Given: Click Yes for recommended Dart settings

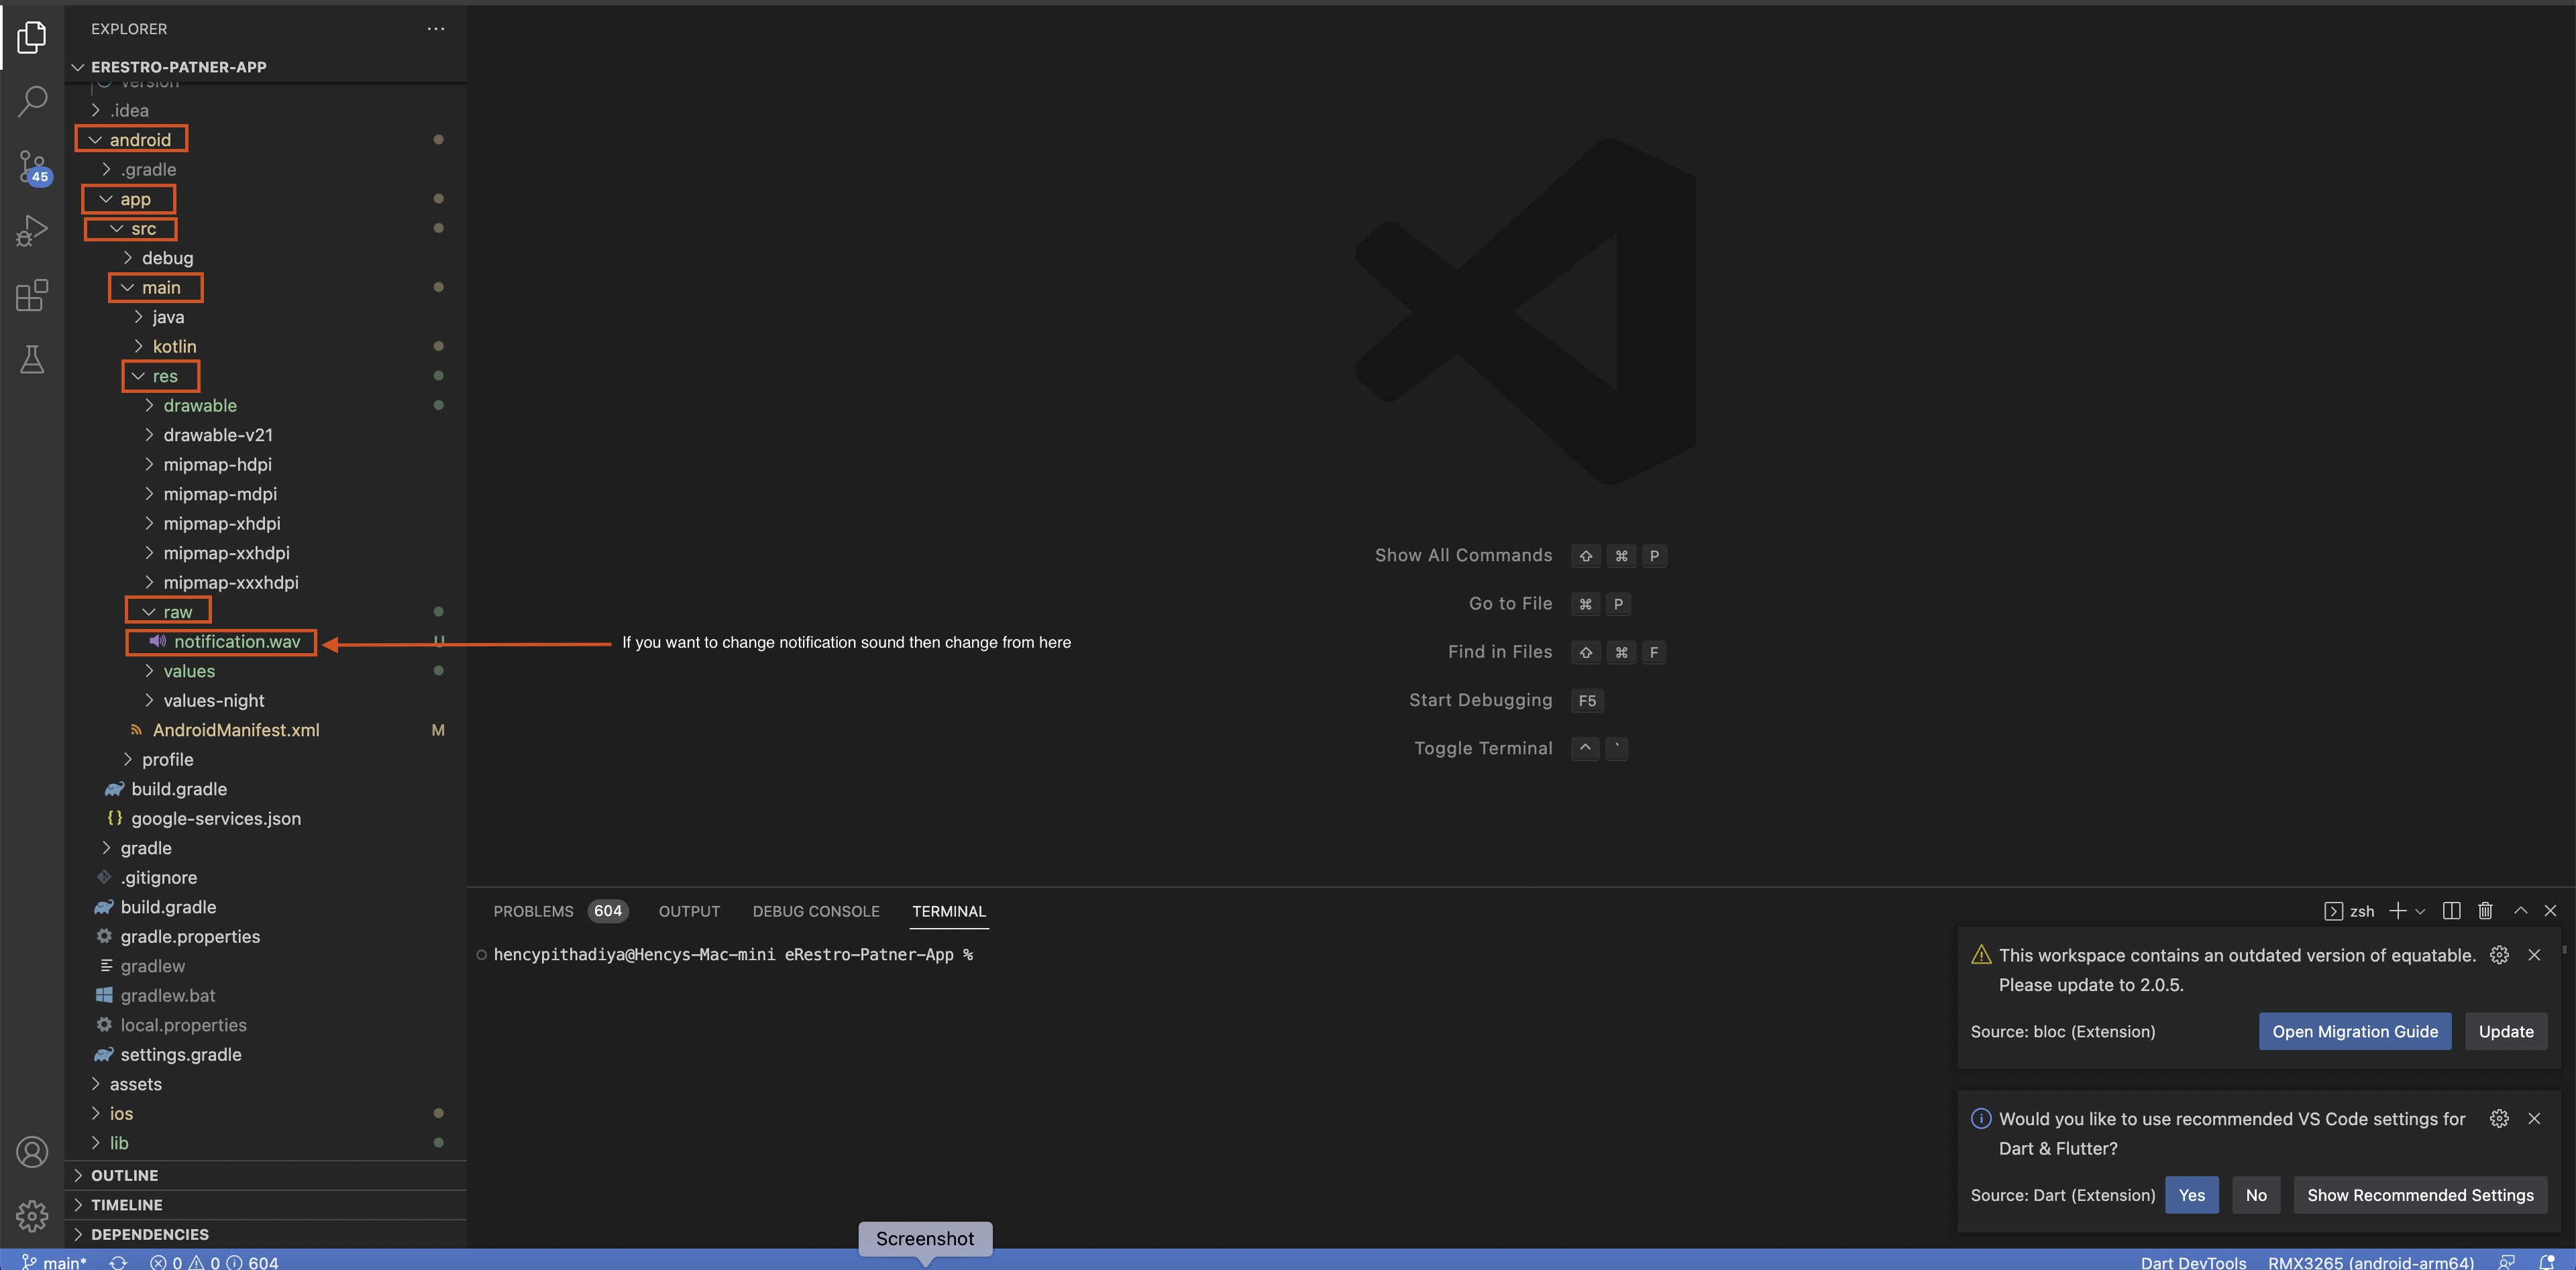Looking at the screenshot, I should [2191, 1195].
